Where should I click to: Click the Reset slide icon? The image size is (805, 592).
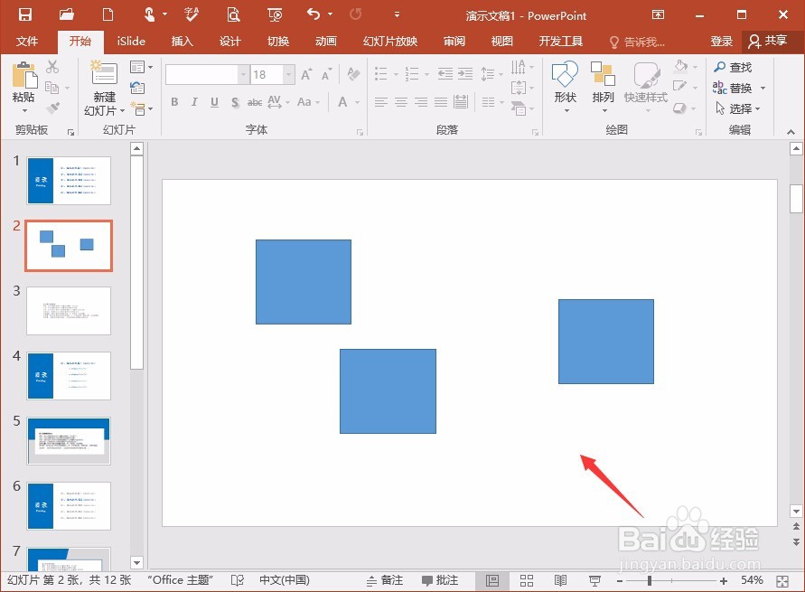click(x=137, y=88)
